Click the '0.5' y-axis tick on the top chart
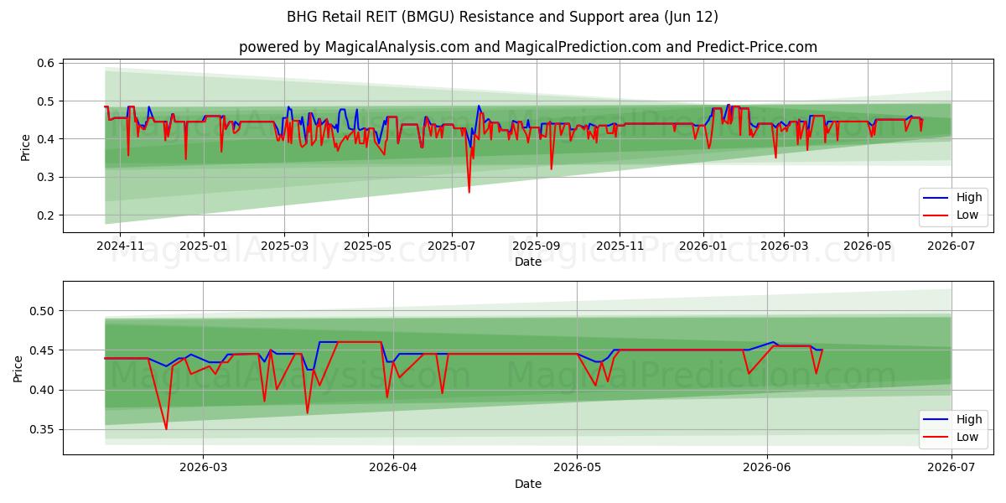 pos(46,101)
